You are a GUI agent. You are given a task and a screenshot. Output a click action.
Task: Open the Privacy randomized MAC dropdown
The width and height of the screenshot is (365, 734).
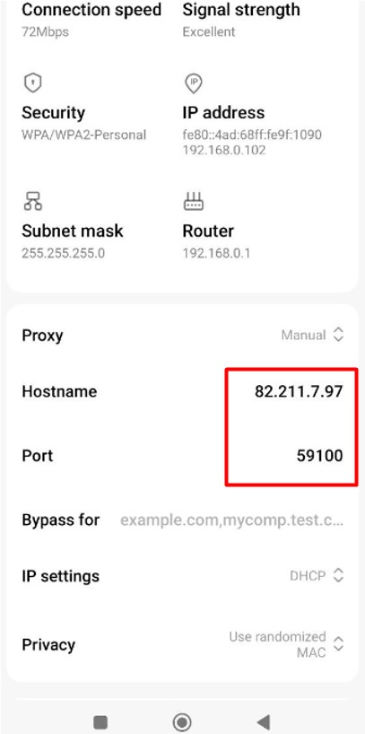[286, 644]
